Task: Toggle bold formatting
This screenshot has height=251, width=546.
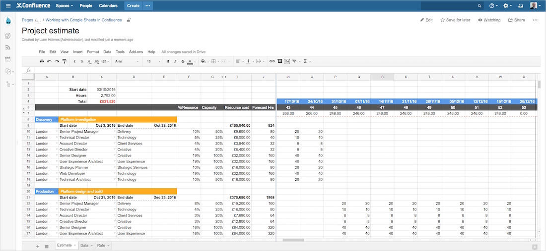Action: (168, 61)
